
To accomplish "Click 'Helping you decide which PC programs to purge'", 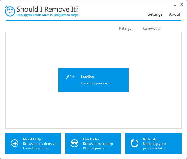I will [47, 15].
